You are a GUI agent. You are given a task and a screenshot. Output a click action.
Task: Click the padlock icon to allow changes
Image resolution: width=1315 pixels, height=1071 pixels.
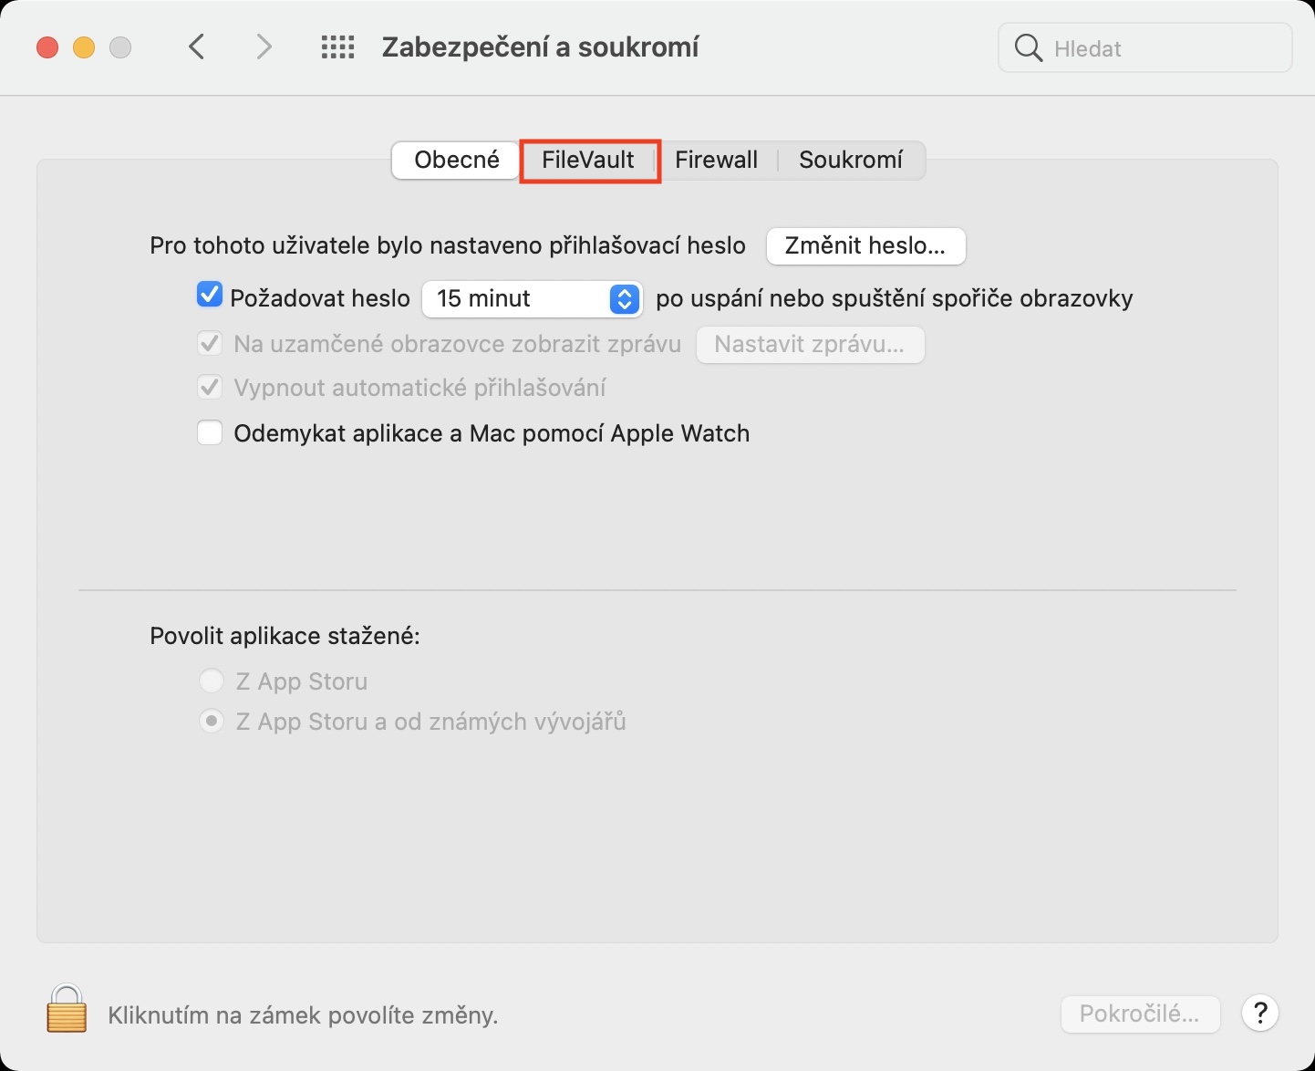point(67,1009)
